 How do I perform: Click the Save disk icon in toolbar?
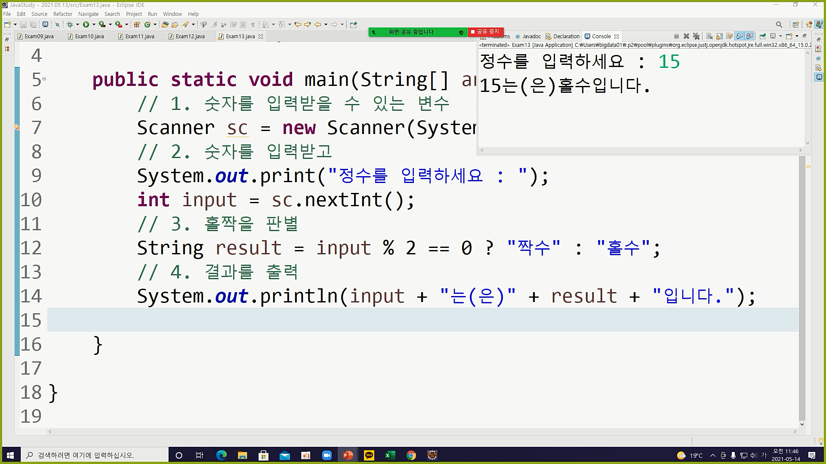[x=24, y=24]
